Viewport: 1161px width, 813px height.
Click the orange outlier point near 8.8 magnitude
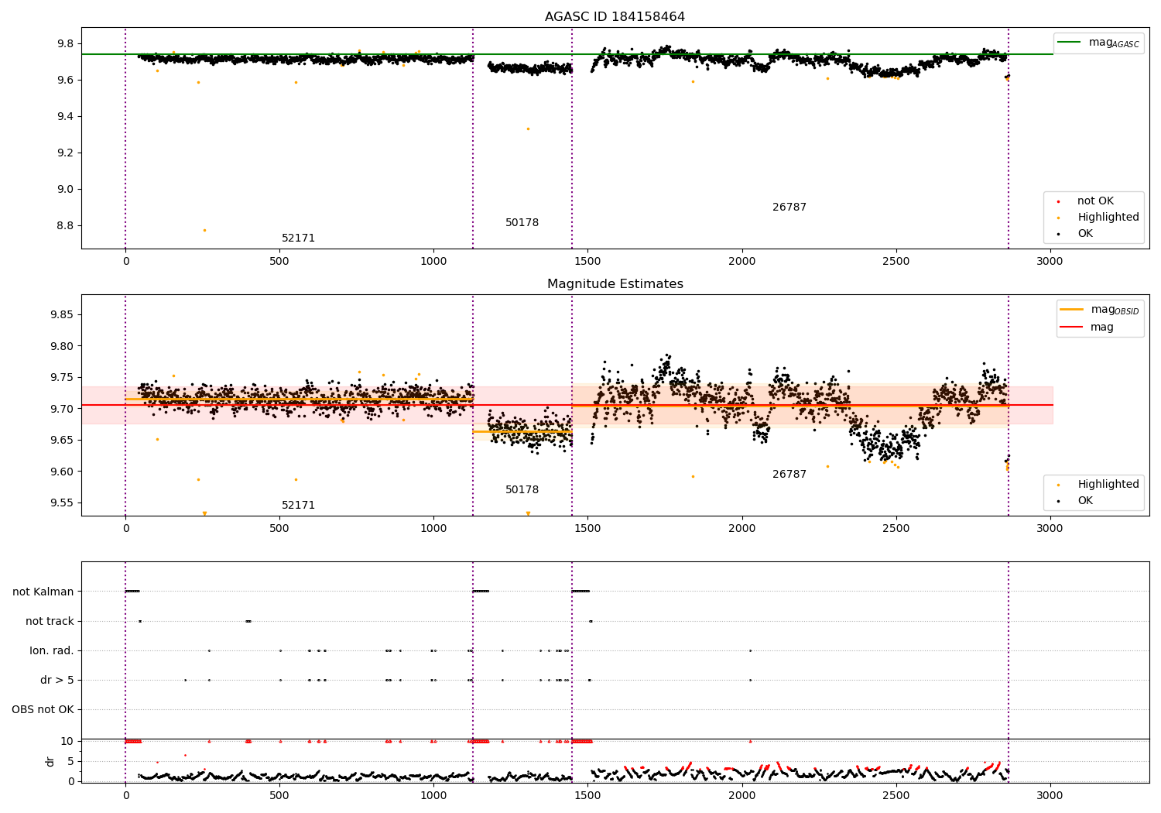[204, 230]
